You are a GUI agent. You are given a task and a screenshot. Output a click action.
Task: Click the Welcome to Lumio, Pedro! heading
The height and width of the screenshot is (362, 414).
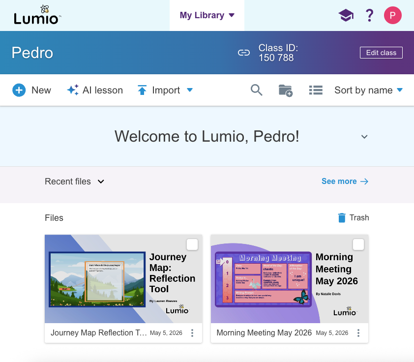click(207, 137)
